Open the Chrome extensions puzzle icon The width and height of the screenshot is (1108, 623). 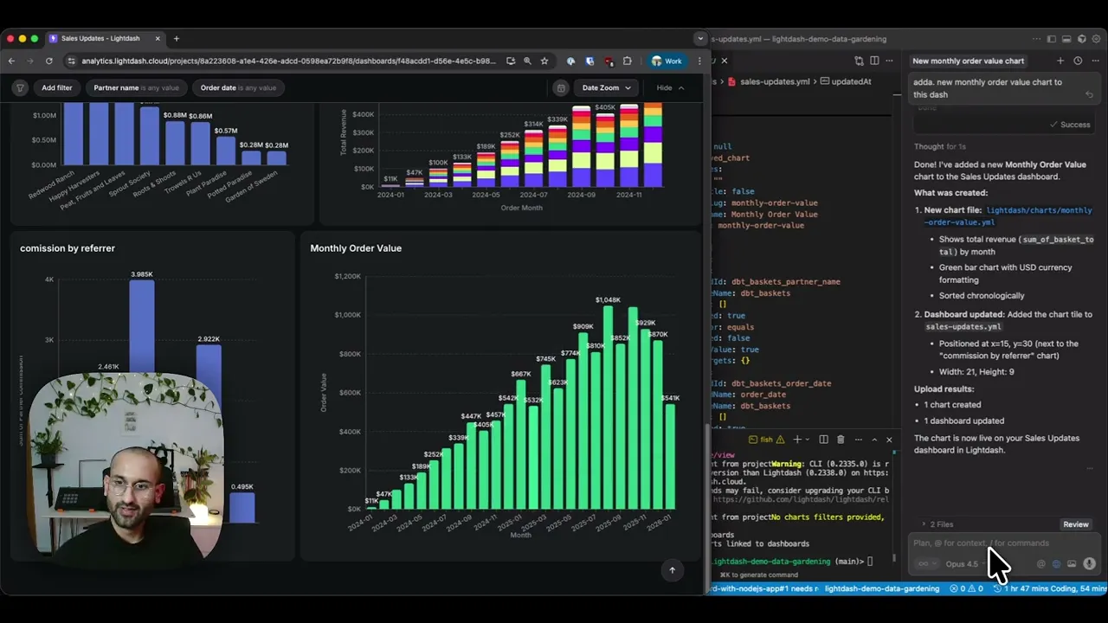tap(628, 61)
